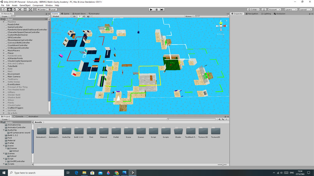
Task: Click the Play button
Action: (x=151, y=9)
